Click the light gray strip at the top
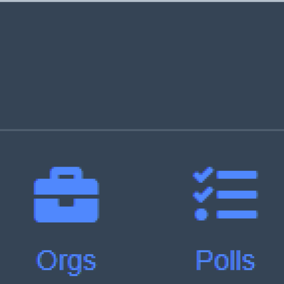Image resolution: width=284 pixels, height=284 pixels. coord(142,1)
